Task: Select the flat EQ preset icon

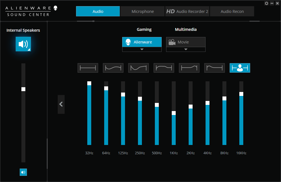Action: tap(88, 68)
